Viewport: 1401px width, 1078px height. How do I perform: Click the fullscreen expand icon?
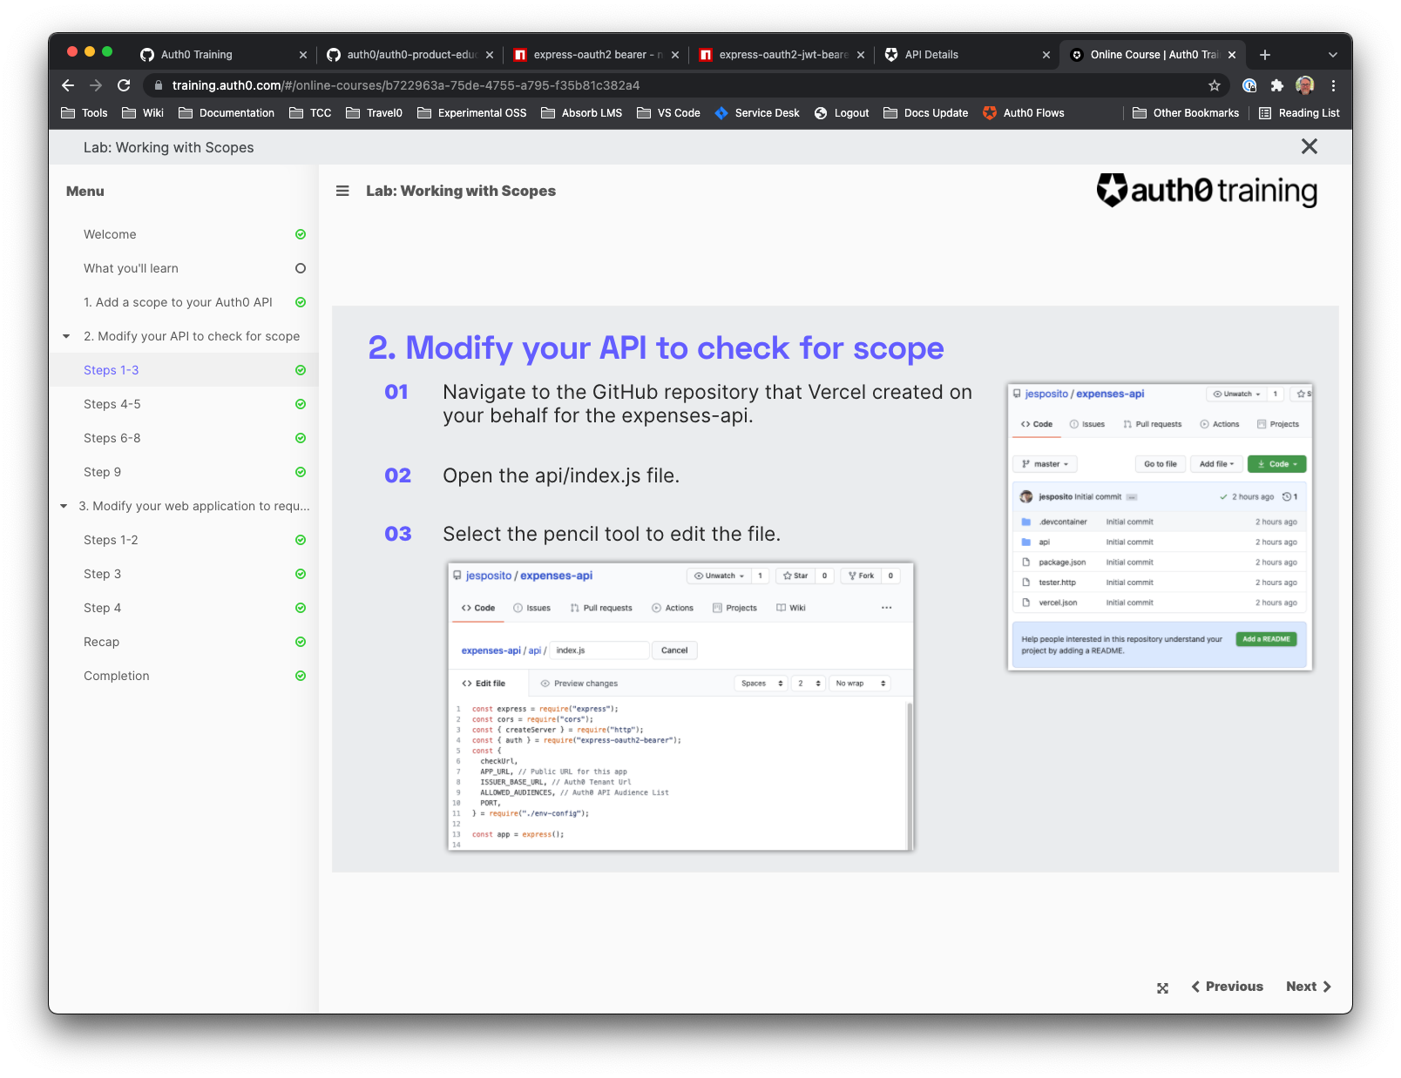[x=1162, y=987]
